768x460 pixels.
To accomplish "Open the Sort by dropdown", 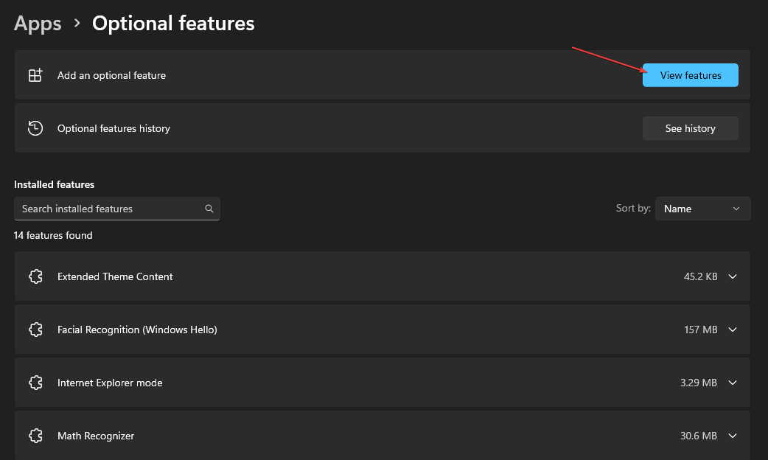I will 702,209.
